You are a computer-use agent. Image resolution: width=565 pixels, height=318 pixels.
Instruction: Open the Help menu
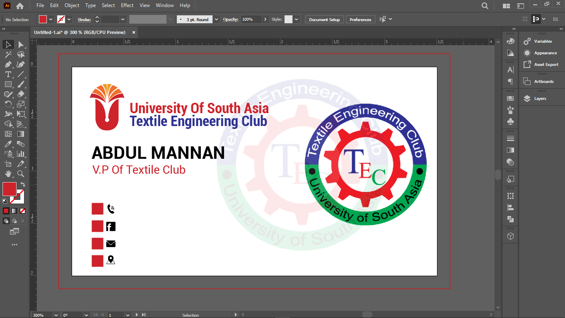tap(185, 5)
